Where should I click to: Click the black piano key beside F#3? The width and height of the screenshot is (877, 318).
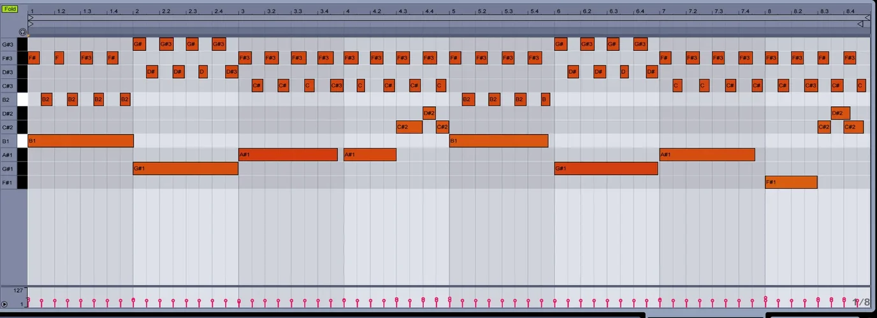click(x=22, y=58)
